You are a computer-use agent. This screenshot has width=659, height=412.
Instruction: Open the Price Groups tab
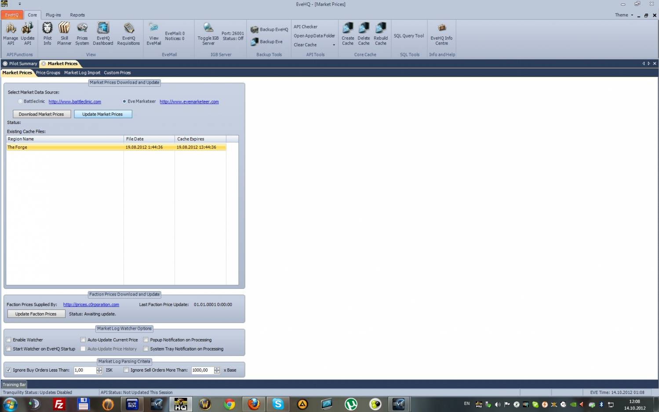tap(48, 73)
